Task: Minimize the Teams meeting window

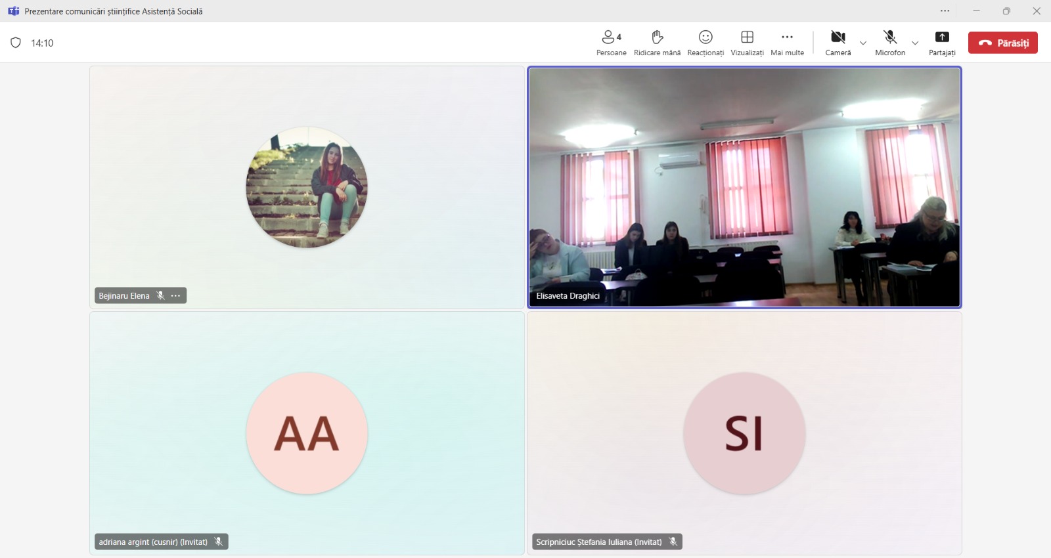Action: pyautogui.click(x=976, y=11)
